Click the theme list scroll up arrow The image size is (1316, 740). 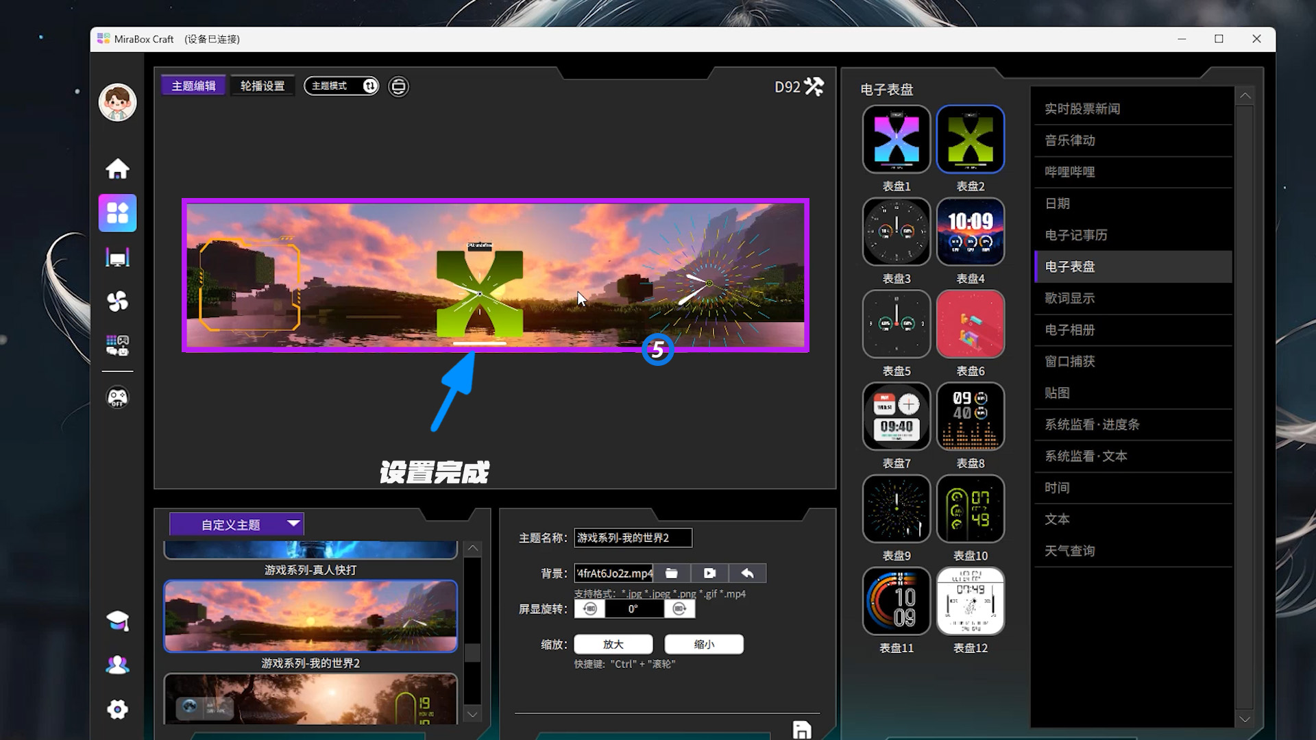(472, 548)
